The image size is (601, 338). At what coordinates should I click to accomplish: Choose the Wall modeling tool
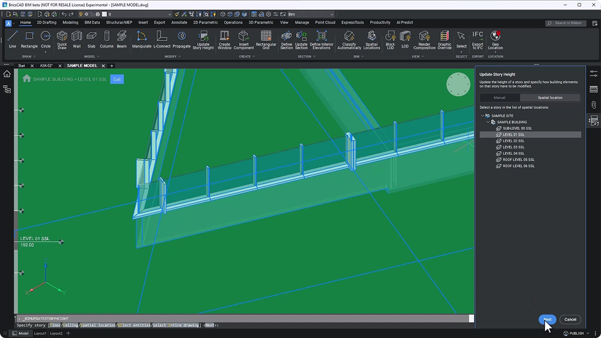click(77, 40)
